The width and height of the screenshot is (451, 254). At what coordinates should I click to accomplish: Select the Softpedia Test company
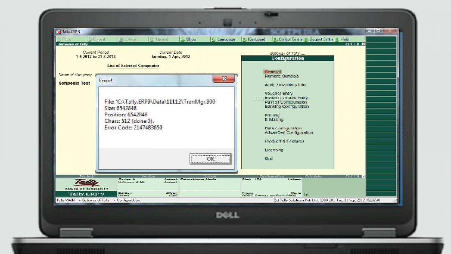[74, 83]
